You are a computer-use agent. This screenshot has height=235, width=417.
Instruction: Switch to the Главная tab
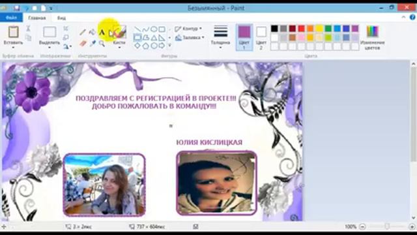pyautogui.click(x=37, y=18)
